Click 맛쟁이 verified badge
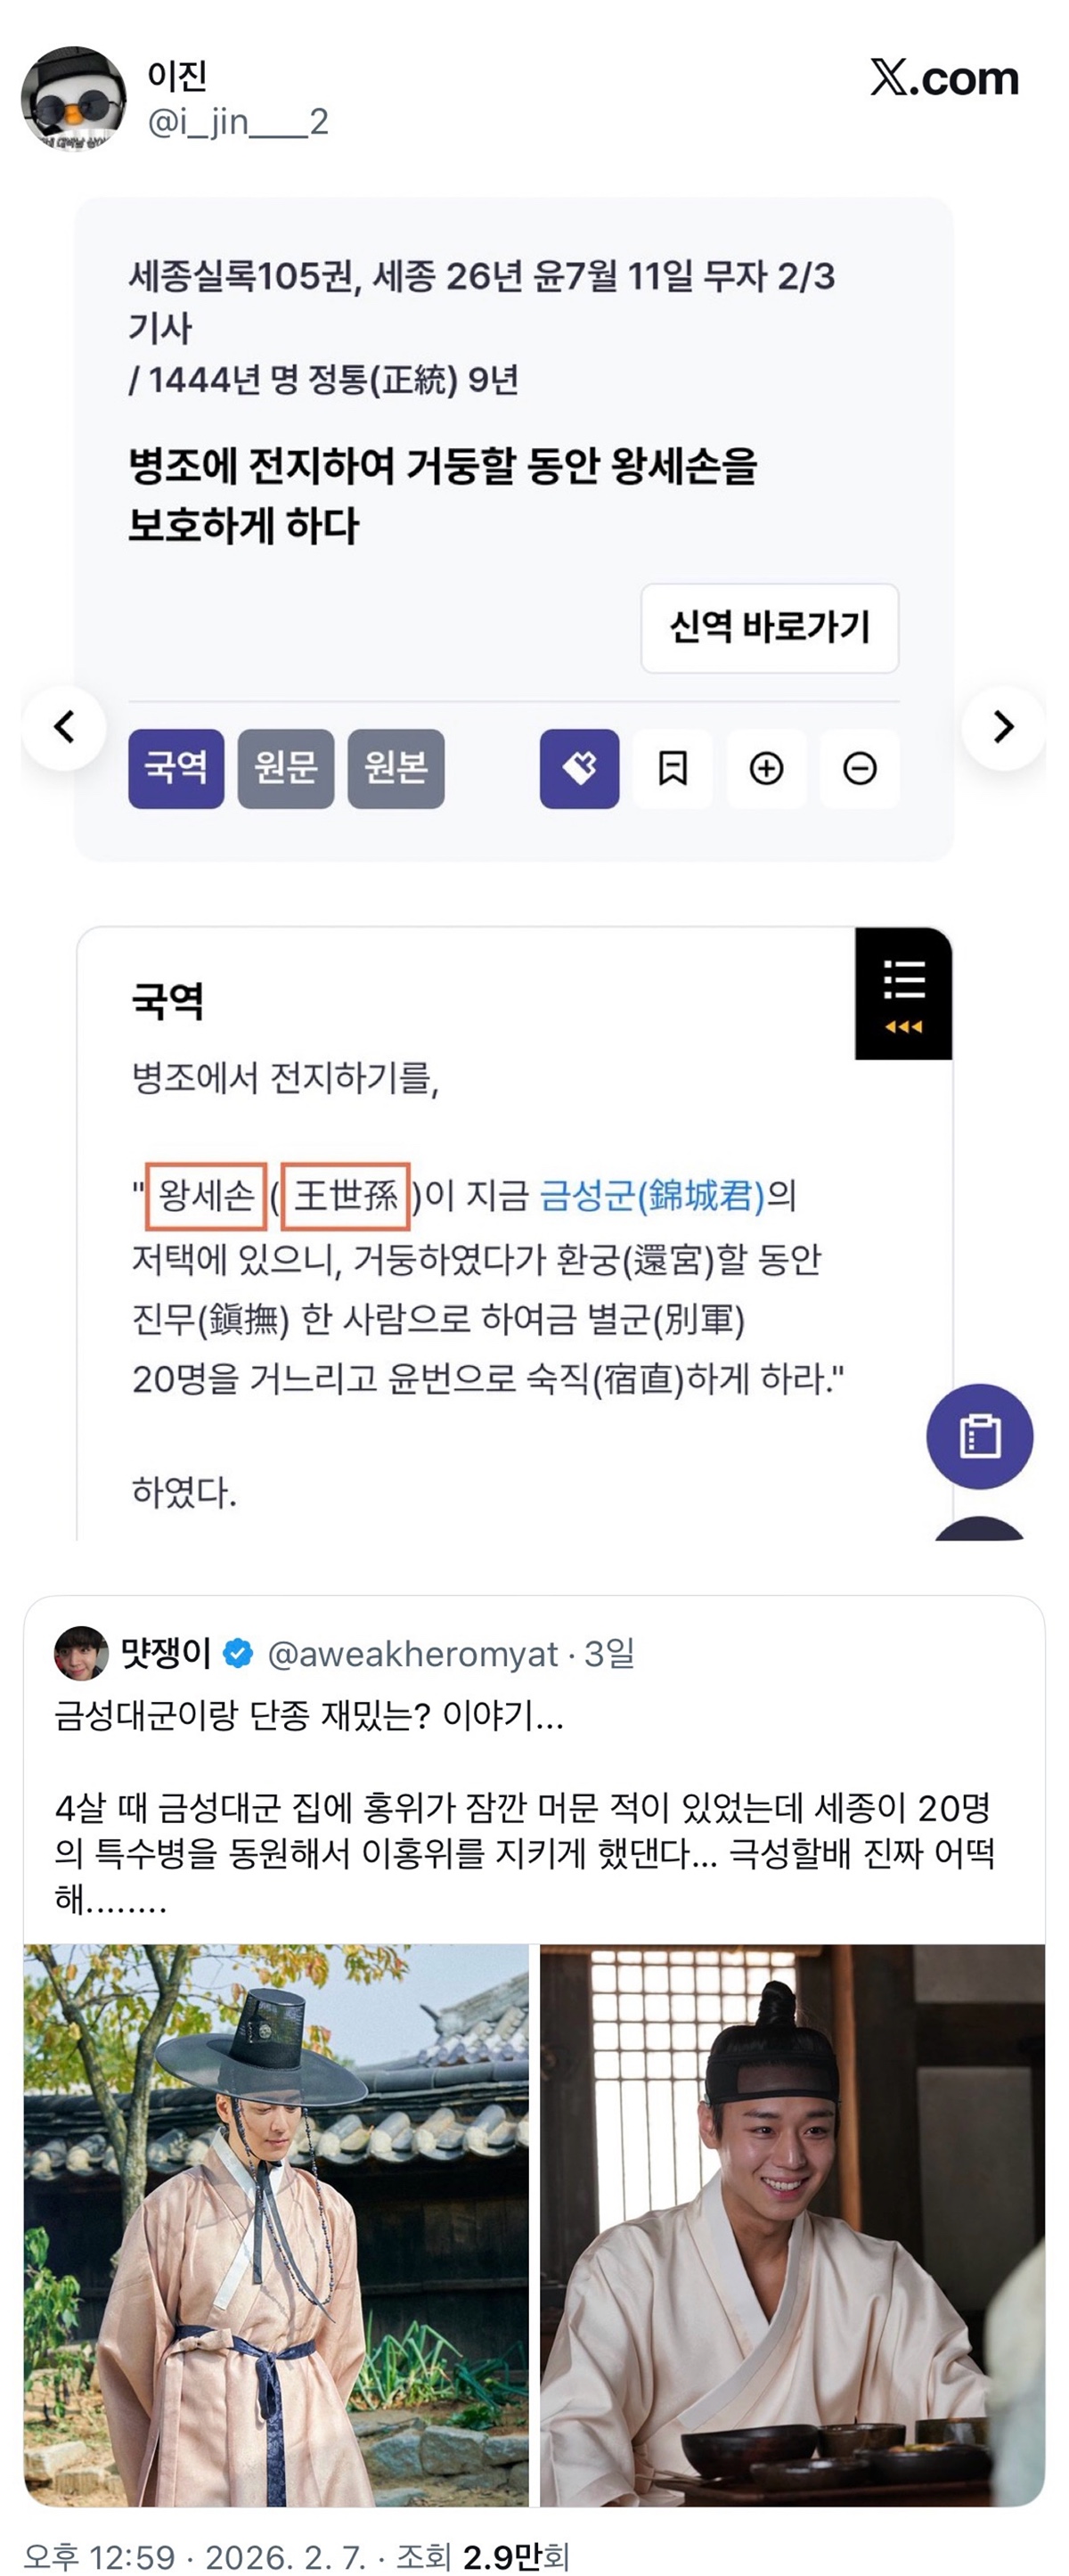Image resolution: width=1069 pixels, height=2576 pixels. [x=238, y=1653]
